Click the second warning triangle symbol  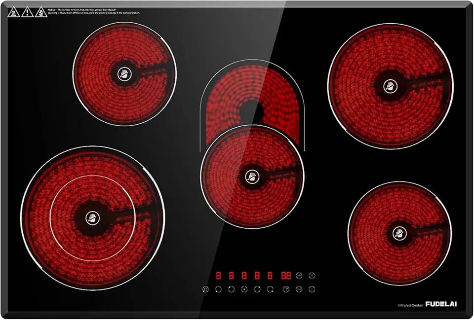click(27, 11)
